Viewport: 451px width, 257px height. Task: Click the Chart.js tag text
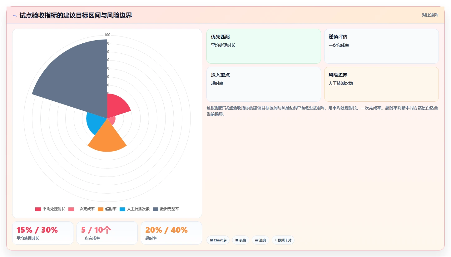click(x=220, y=240)
